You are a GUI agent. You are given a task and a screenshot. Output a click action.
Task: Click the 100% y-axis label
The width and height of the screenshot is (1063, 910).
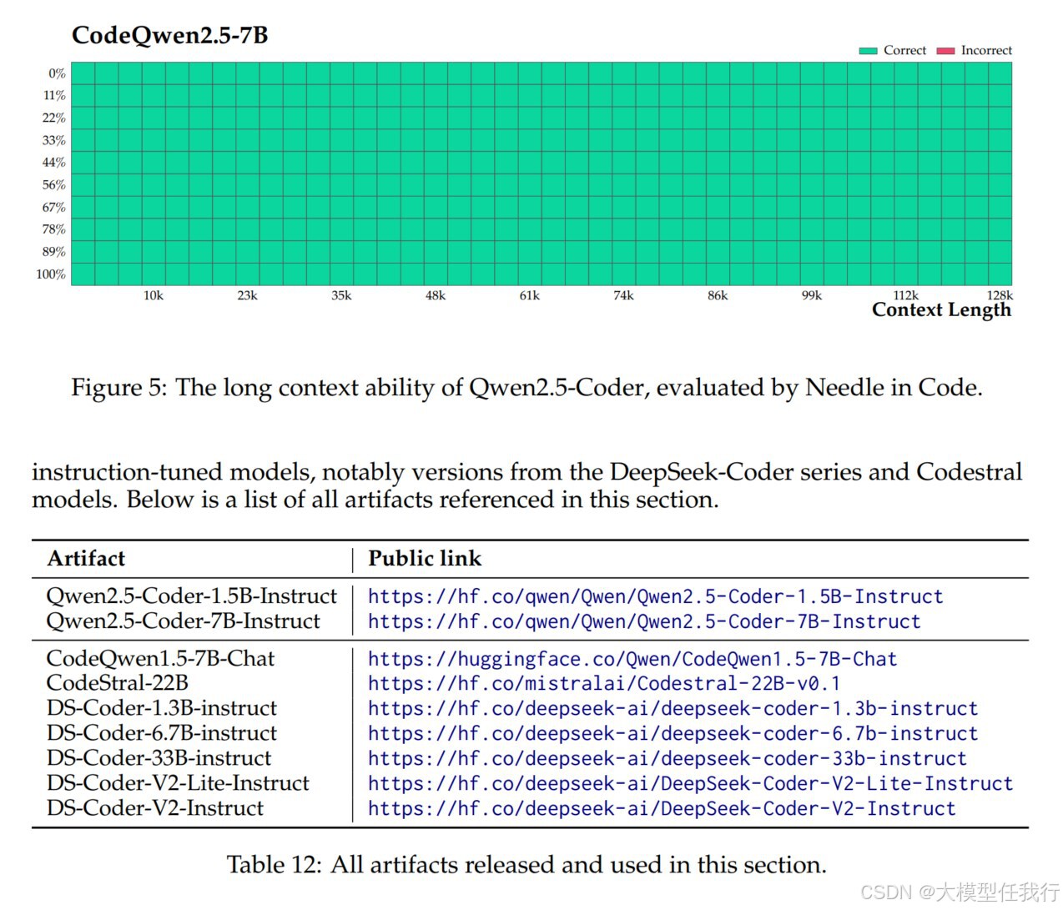pyautogui.click(x=51, y=274)
